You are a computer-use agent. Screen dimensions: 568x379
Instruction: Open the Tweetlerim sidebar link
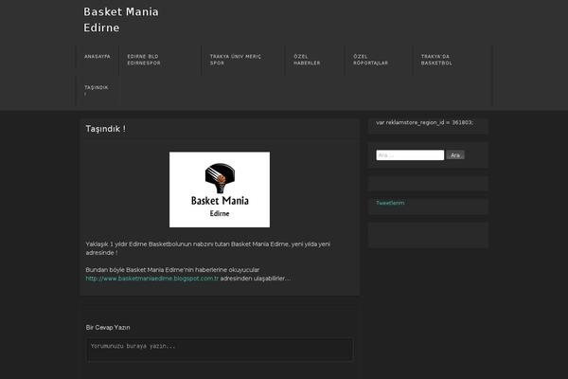click(x=390, y=203)
